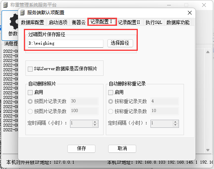This screenshot has height=169, width=214.
Task: Click the 取消 button
Action: 122,149
